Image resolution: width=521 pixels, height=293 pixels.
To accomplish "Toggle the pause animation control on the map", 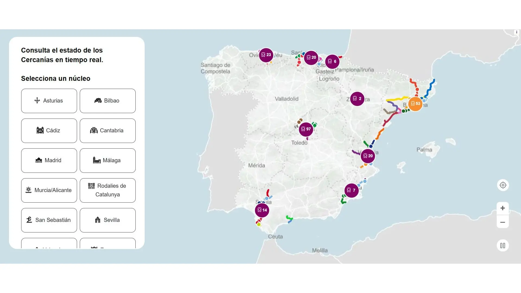I will coord(503,245).
